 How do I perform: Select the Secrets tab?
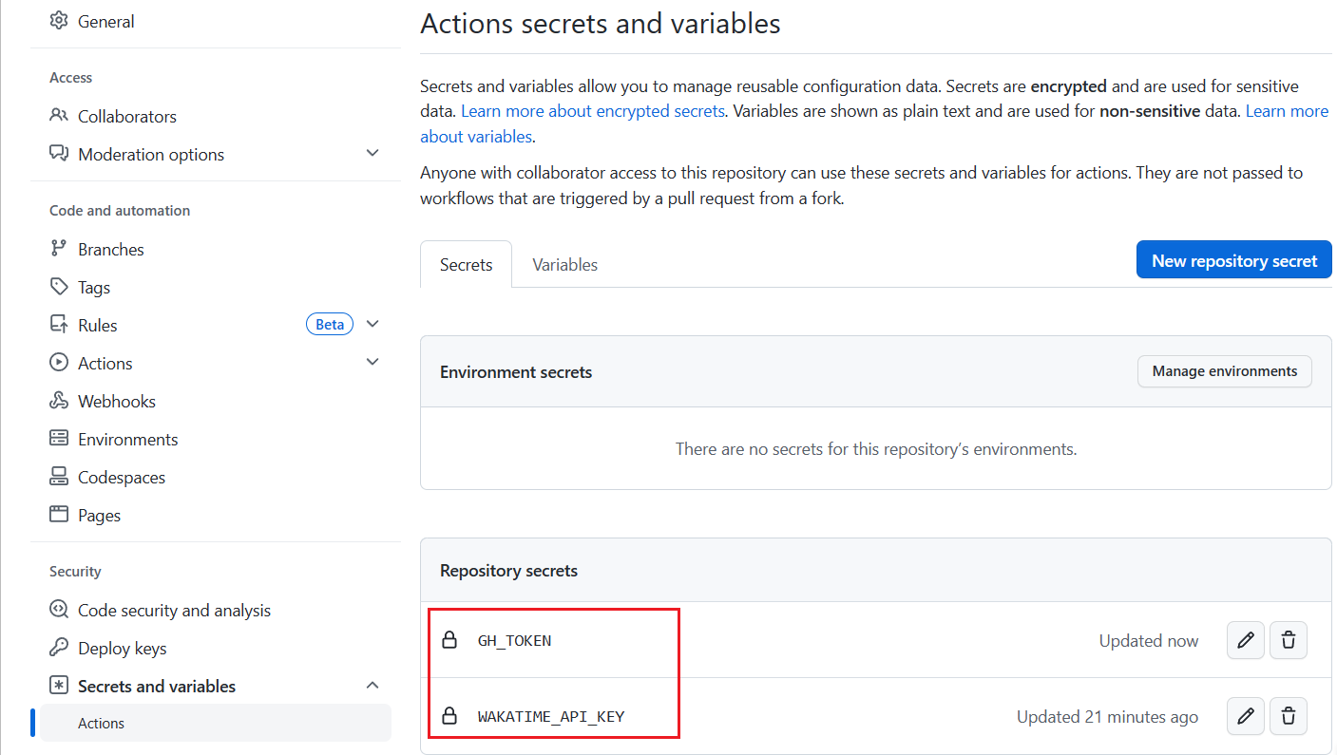466,265
